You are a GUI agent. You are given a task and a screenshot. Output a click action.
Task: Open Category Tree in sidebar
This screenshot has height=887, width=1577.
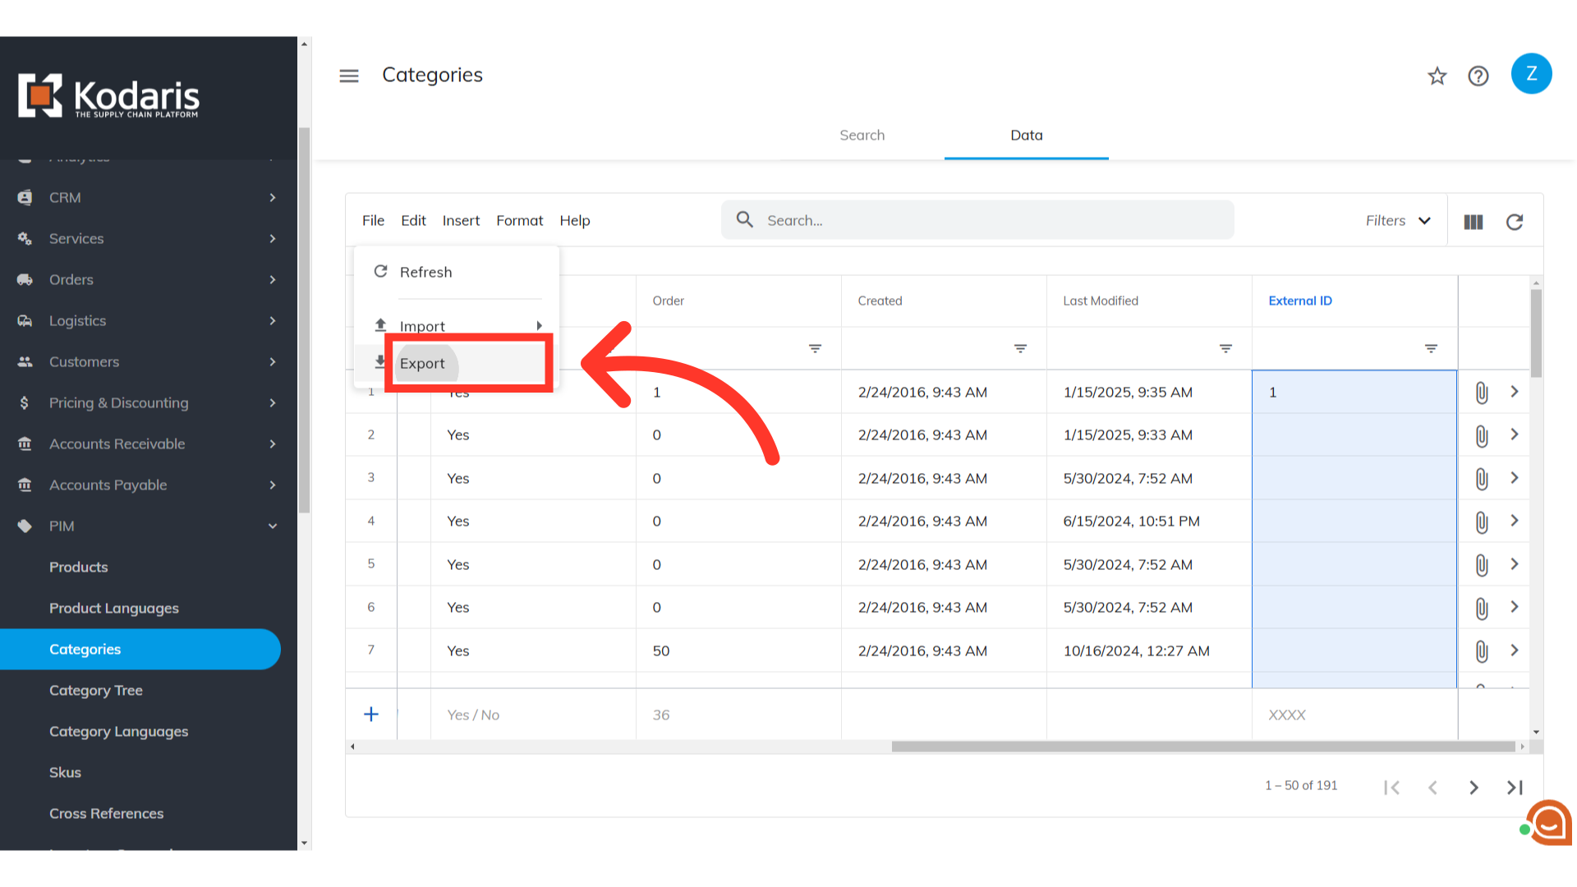96,691
